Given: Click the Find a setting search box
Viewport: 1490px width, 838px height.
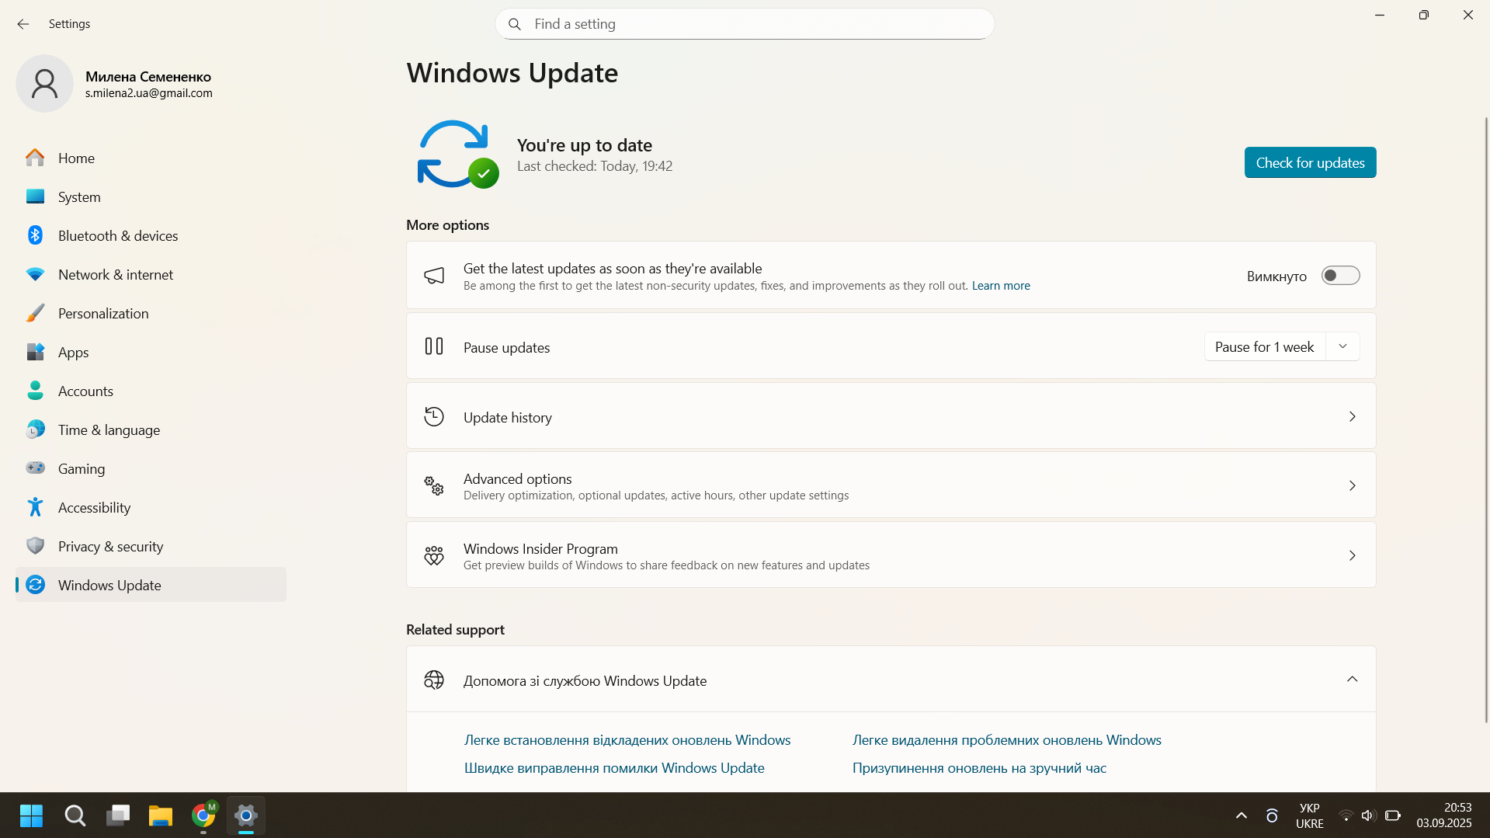Looking at the screenshot, I should [x=745, y=24].
